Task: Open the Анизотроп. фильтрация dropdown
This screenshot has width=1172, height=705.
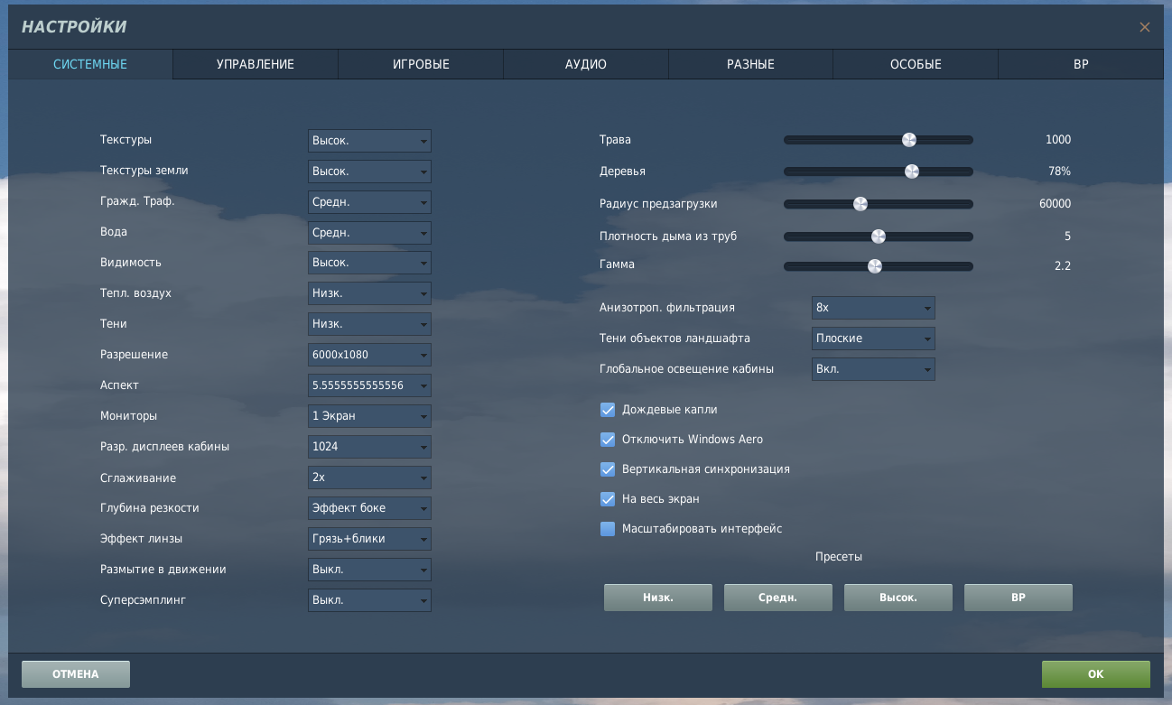Action: click(x=873, y=308)
